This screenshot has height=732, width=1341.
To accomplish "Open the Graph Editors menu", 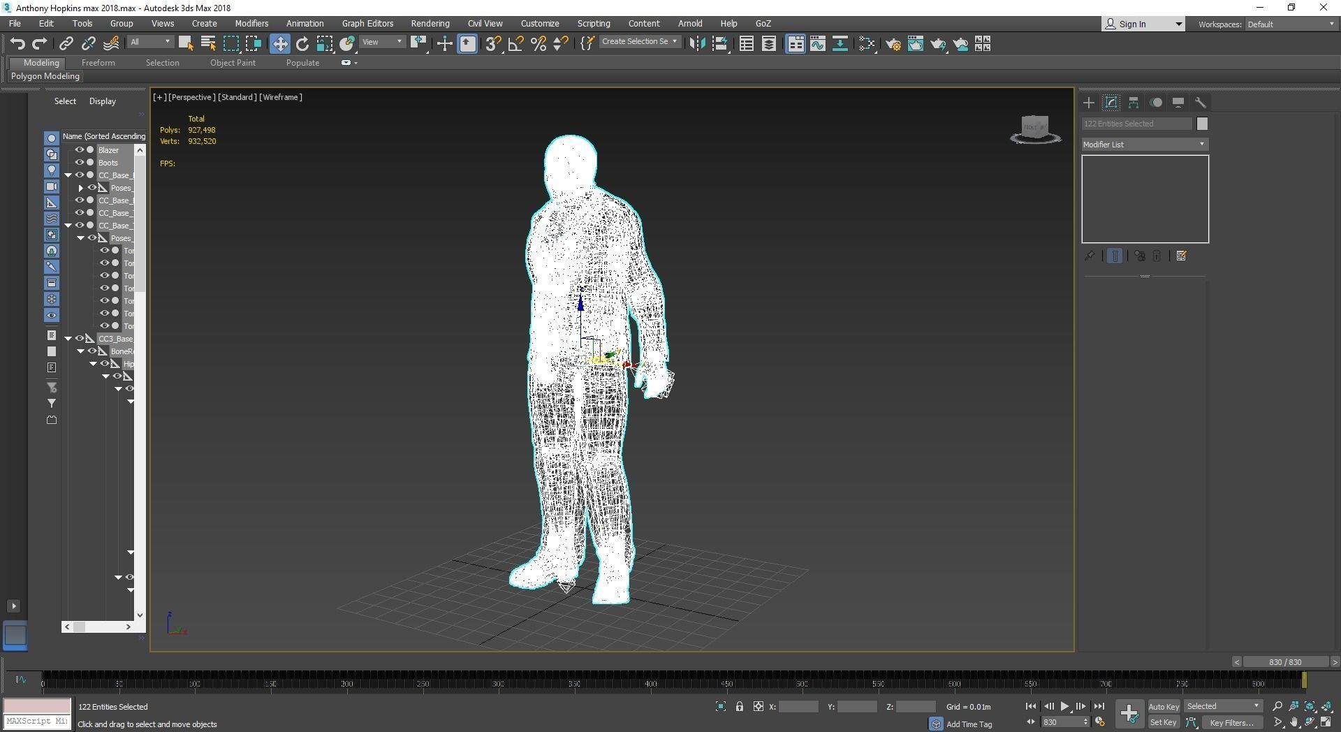I will pos(367,24).
